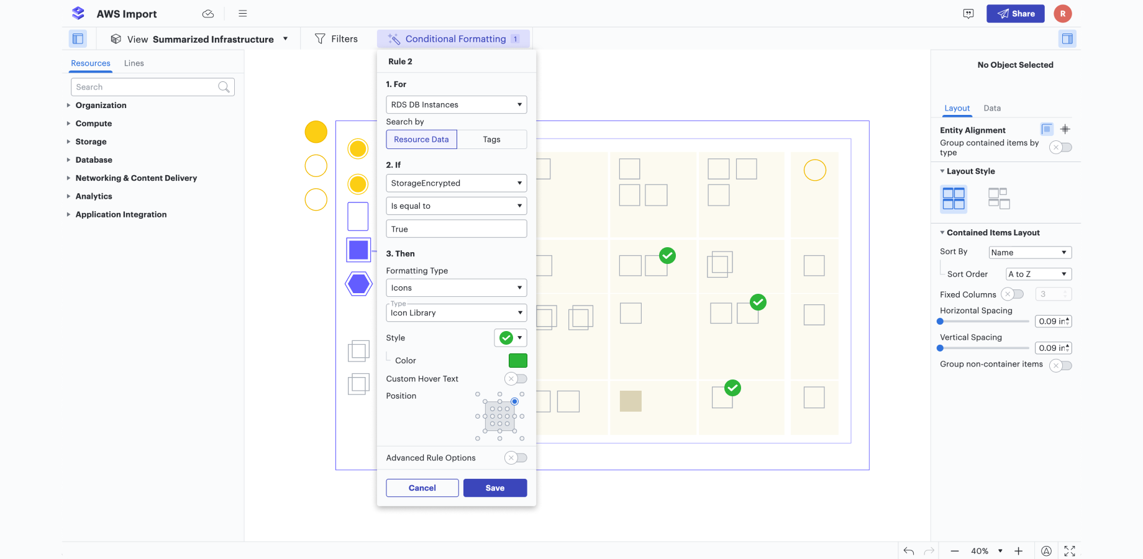
Task: Zoom out with the minus icon
Action: [x=955, y=551]
